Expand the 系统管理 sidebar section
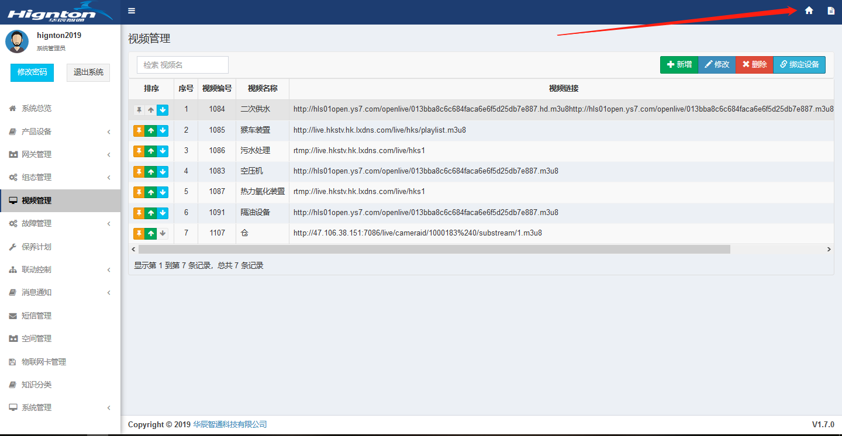Image resolution: width=842 pixels, height=436 pixels. coord(60,407)
